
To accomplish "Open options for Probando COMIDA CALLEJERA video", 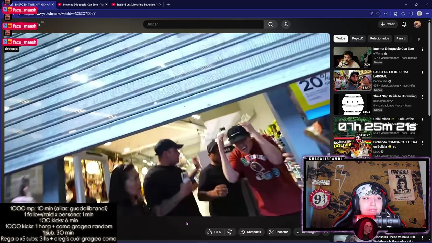I will coord(422,143).
